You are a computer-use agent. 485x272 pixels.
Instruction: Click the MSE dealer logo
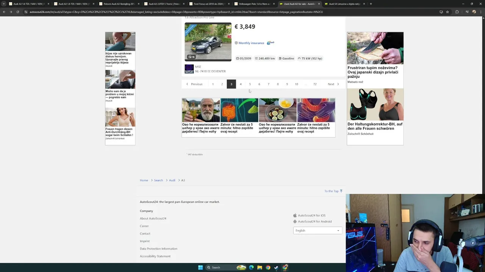(189, 69)
